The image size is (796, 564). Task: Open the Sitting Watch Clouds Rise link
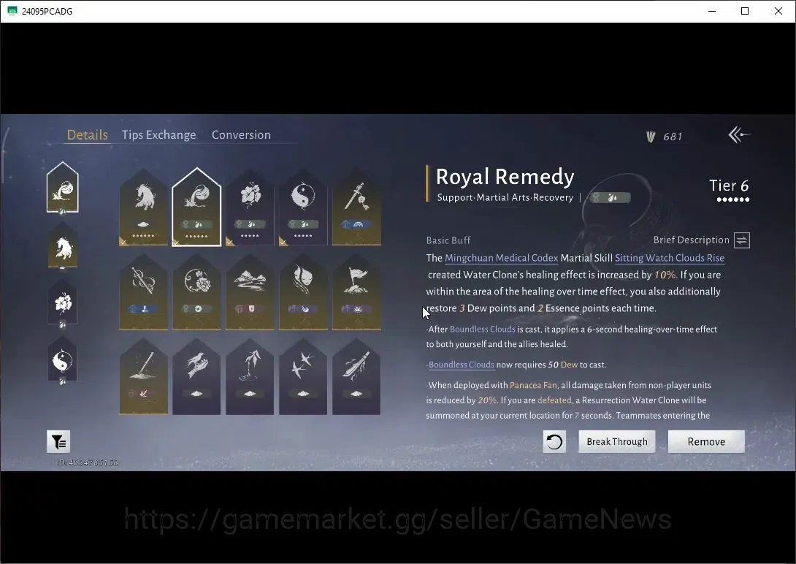(x=670, y=258)
